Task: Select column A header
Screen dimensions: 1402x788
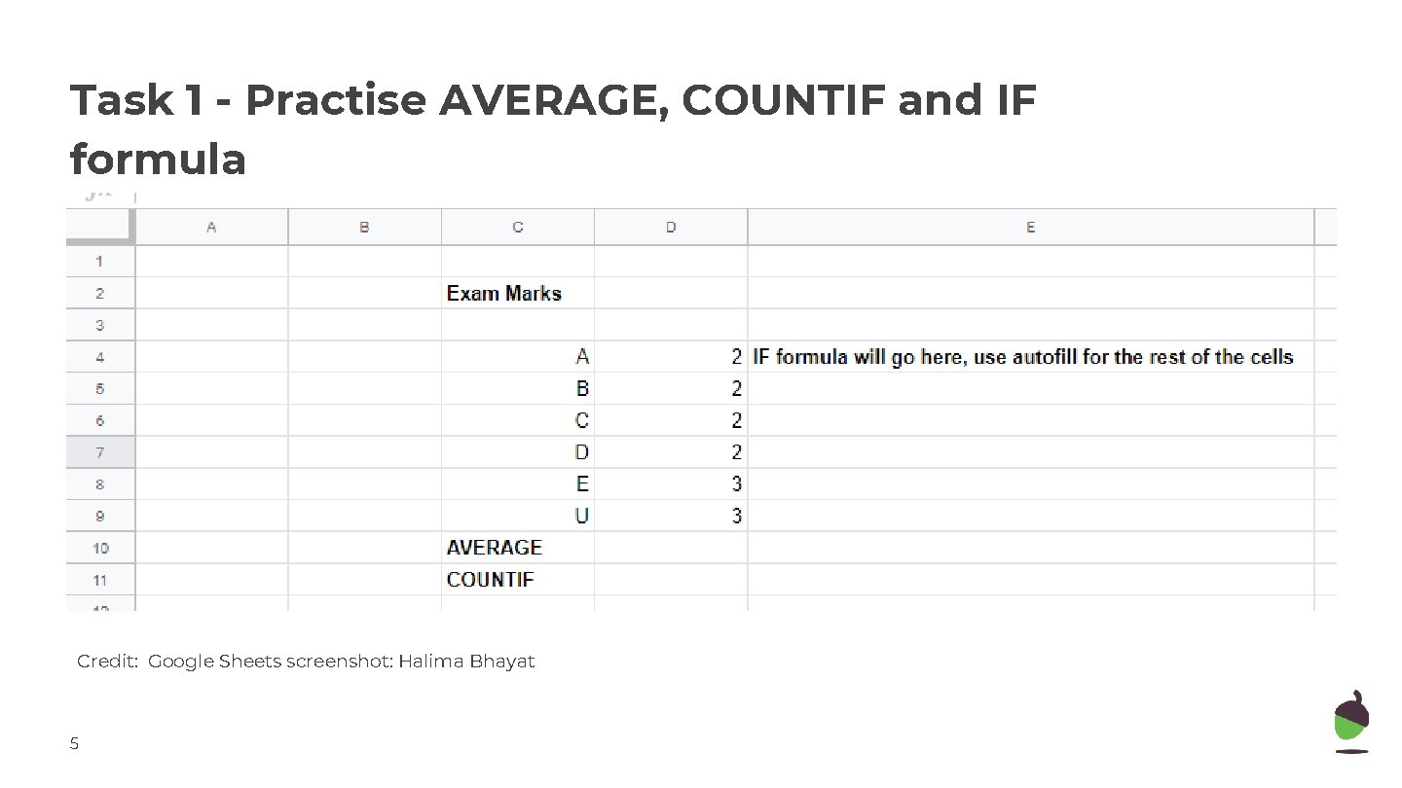Action: 211,228
